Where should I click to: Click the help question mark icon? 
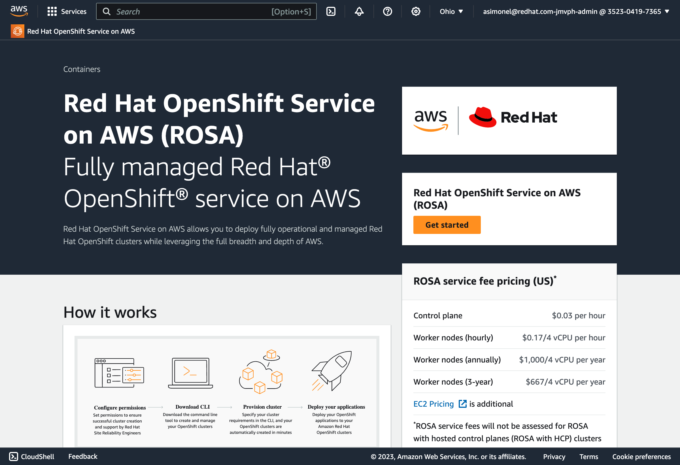point(387,11)
